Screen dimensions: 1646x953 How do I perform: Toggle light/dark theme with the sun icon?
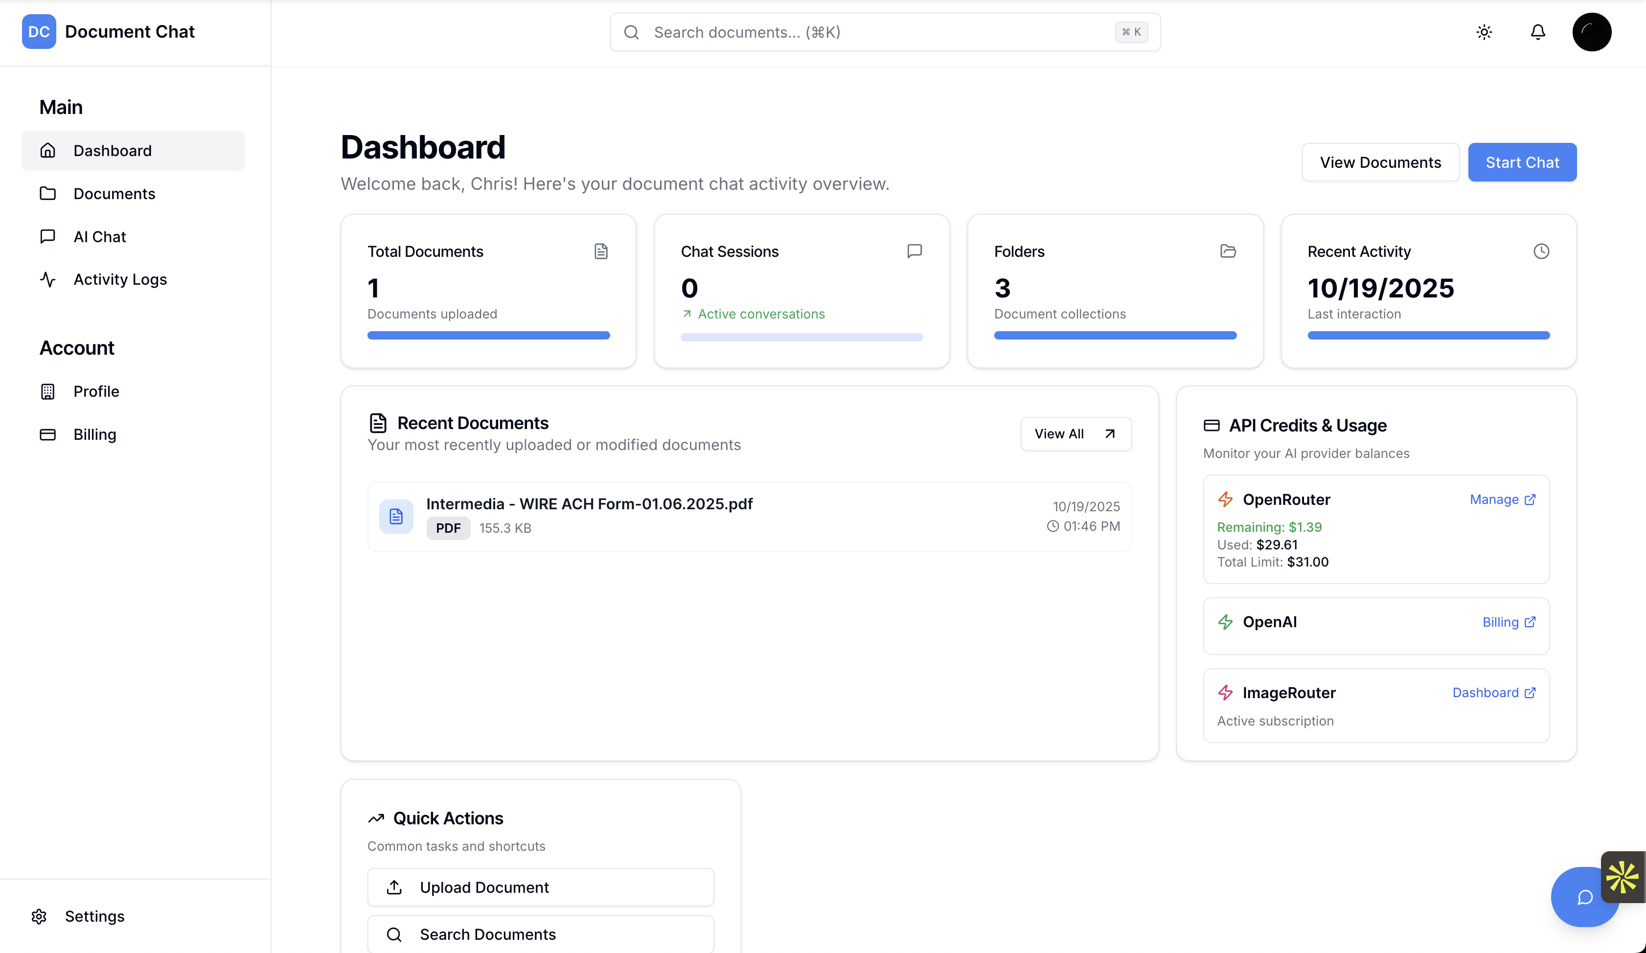coord(1484,31)
